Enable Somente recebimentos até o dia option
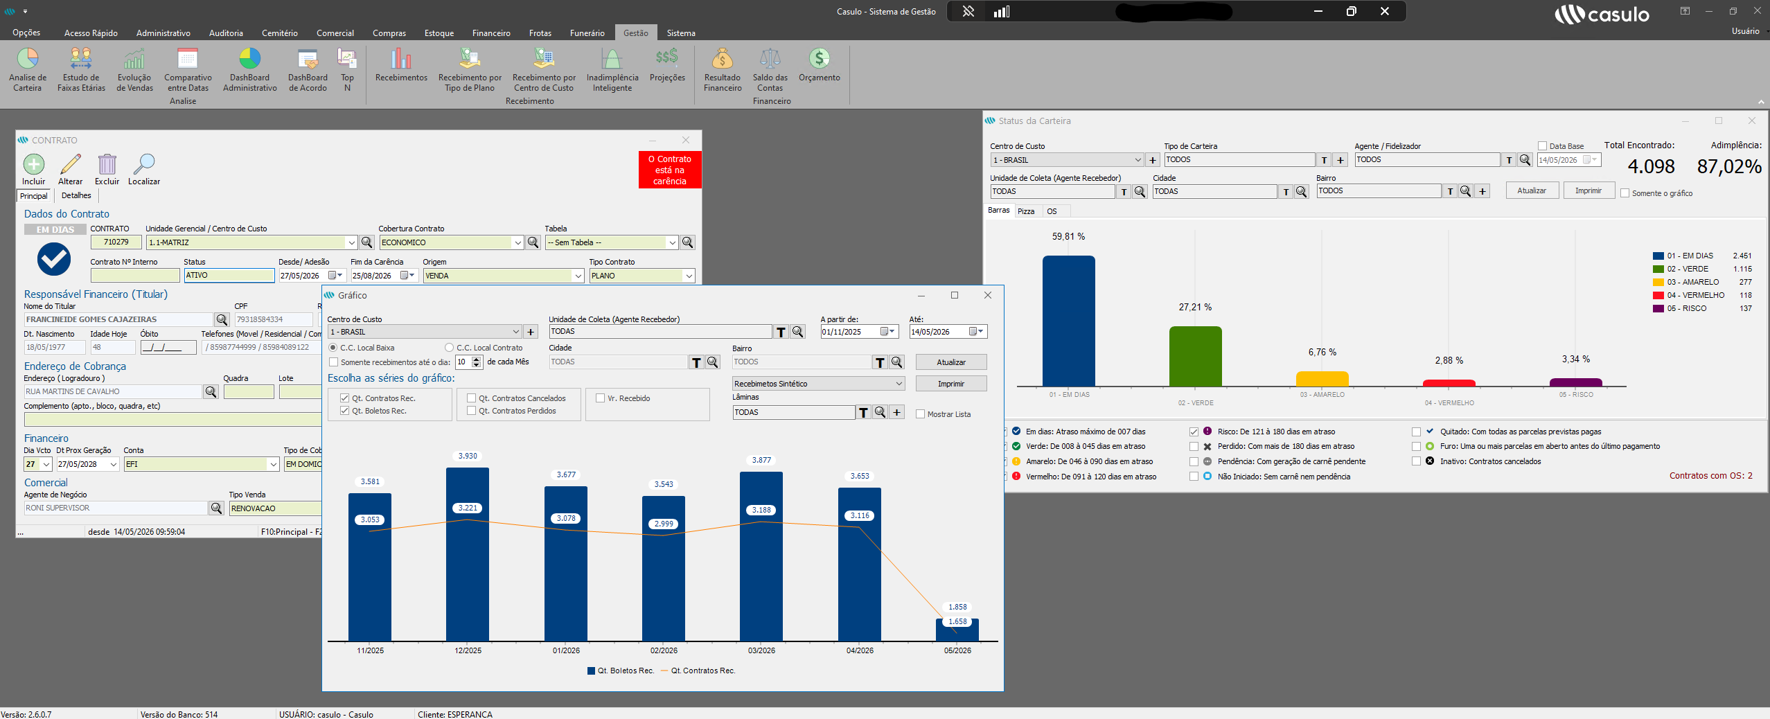 [x=333, y=362]
